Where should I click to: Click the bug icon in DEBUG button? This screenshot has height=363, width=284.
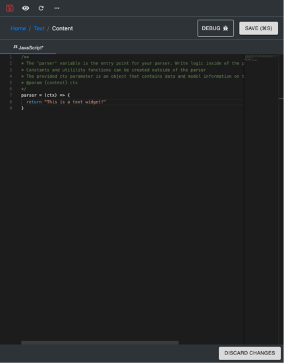225,28
